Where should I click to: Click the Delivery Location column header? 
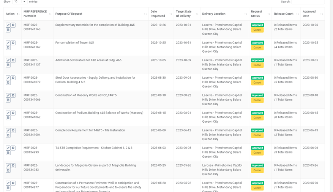tap(214, 14)
